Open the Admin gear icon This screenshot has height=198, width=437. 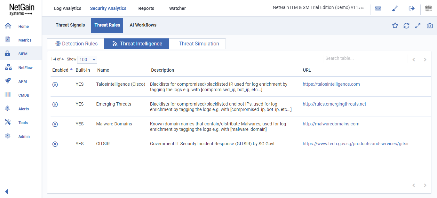(8, 136)
